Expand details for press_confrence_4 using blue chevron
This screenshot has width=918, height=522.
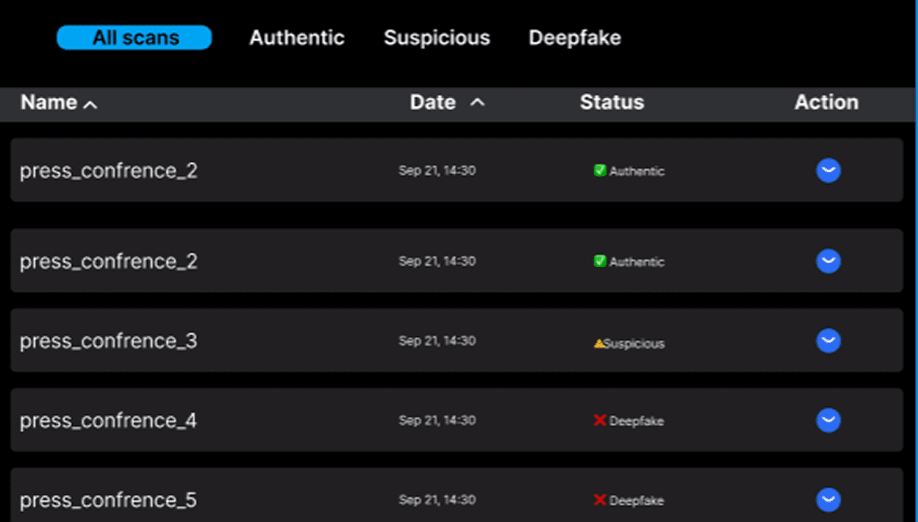click(828, 421)
